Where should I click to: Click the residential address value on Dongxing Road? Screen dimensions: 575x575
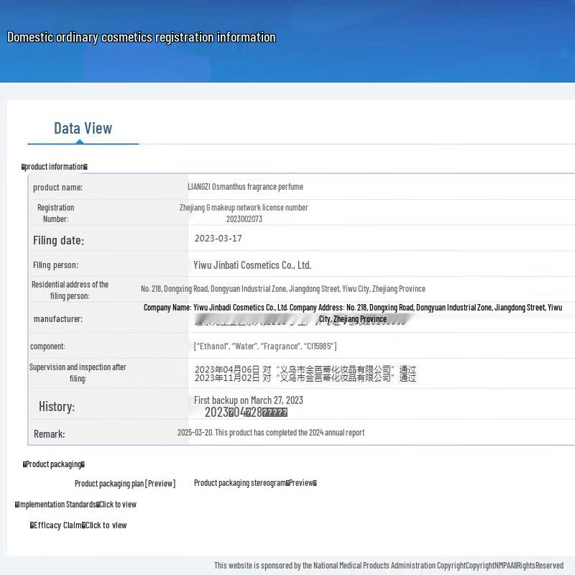pyautogui.click(x=282, y=289)
